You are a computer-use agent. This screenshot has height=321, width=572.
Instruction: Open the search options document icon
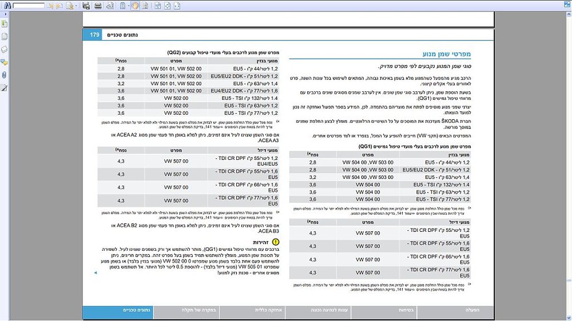point(70,6)
